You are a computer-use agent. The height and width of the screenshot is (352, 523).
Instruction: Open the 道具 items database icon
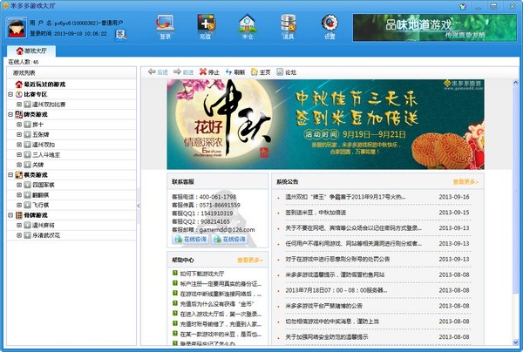[x=289, y=27]
